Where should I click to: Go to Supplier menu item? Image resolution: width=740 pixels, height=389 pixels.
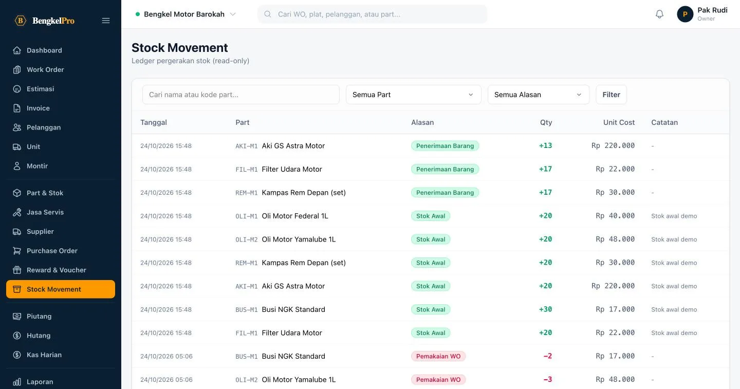pyautogui.click(x=61, y=232)
